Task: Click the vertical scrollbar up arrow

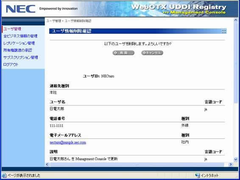Action: (236, 20)
